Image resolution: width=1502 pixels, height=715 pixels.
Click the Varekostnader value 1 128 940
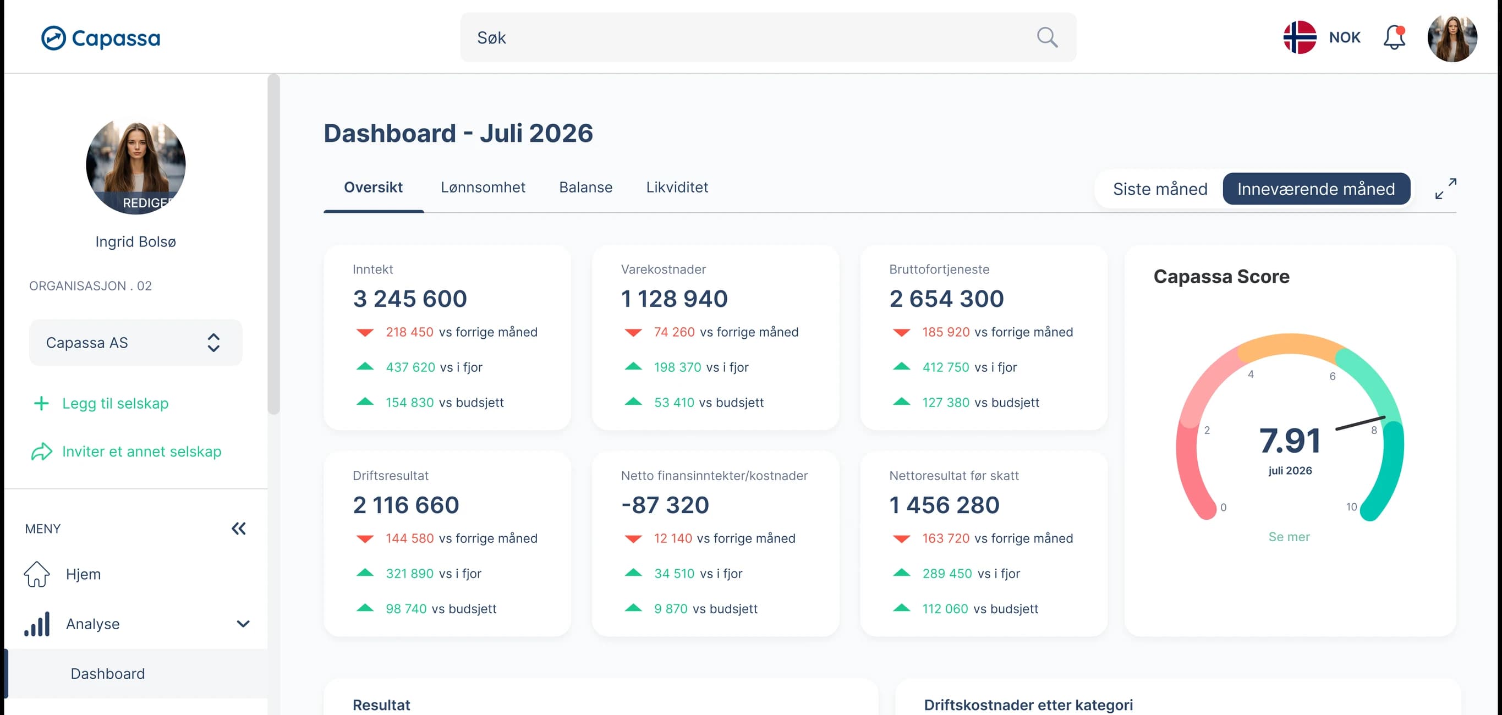674,298
